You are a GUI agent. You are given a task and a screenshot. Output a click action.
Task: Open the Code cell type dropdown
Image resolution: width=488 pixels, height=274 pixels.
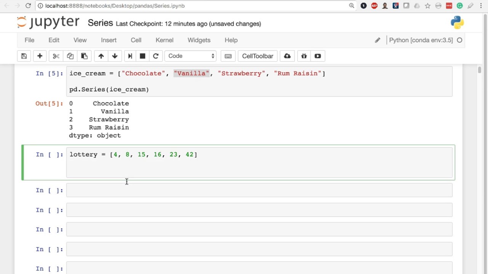(190, 56)
